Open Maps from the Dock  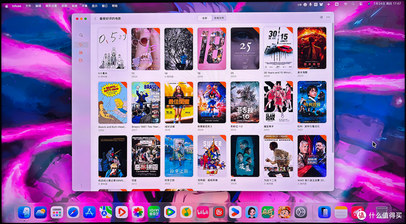coord(106,213)
